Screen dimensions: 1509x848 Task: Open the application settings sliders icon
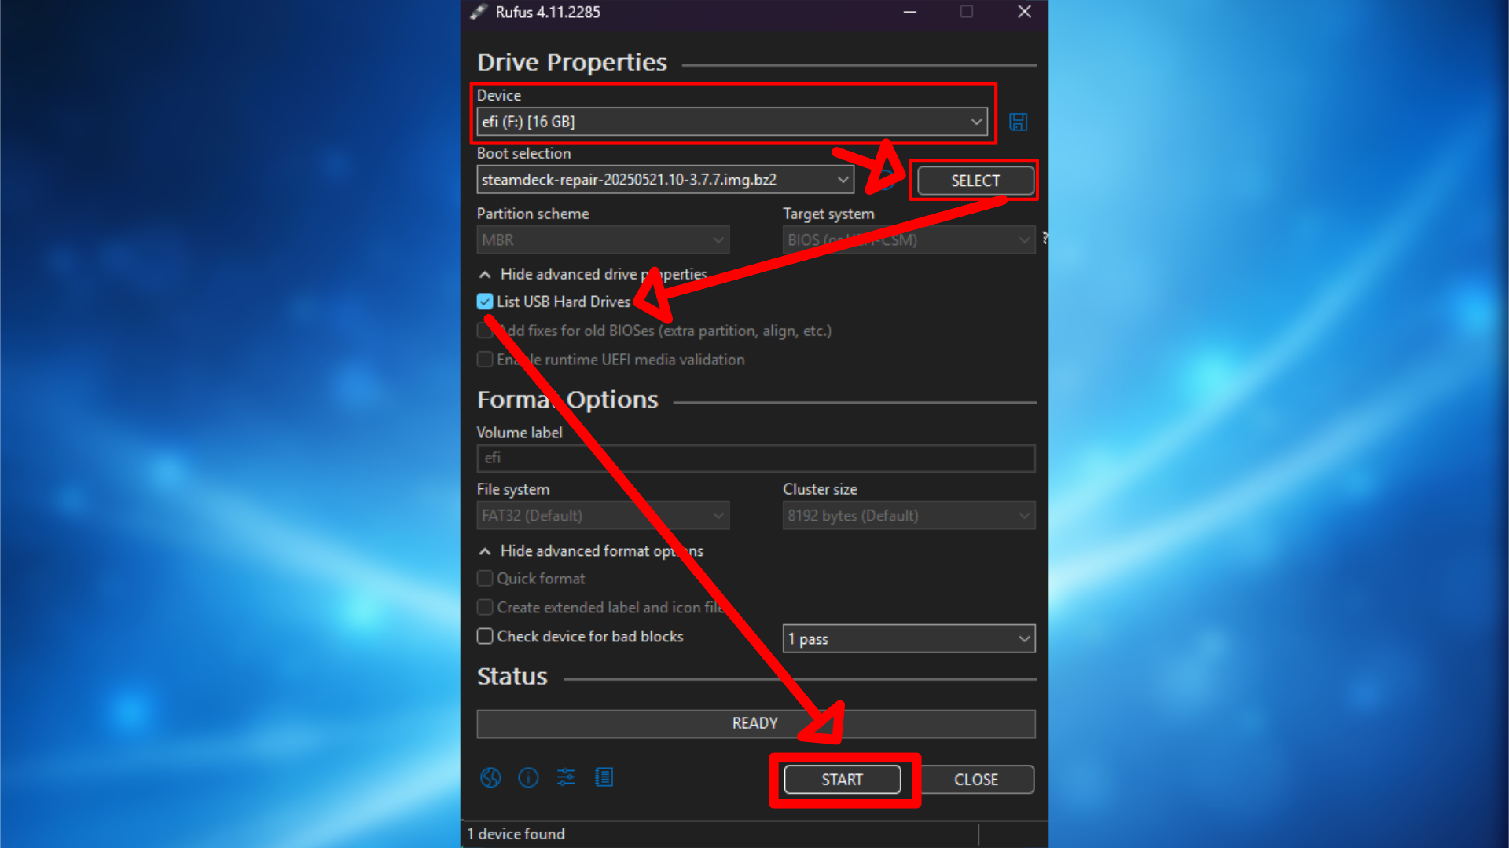(566, 777)
